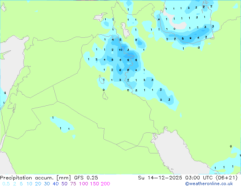Select the 150 value in the color legend

pos(95,184)
